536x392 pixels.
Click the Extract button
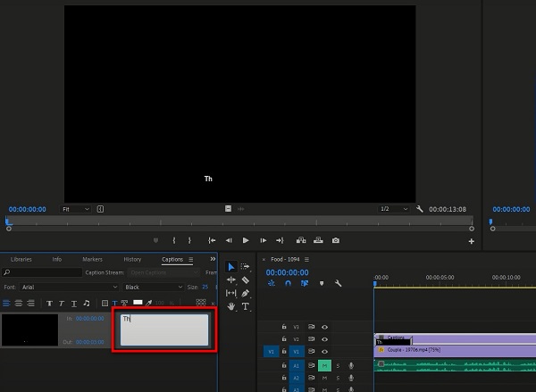(318, 240)
